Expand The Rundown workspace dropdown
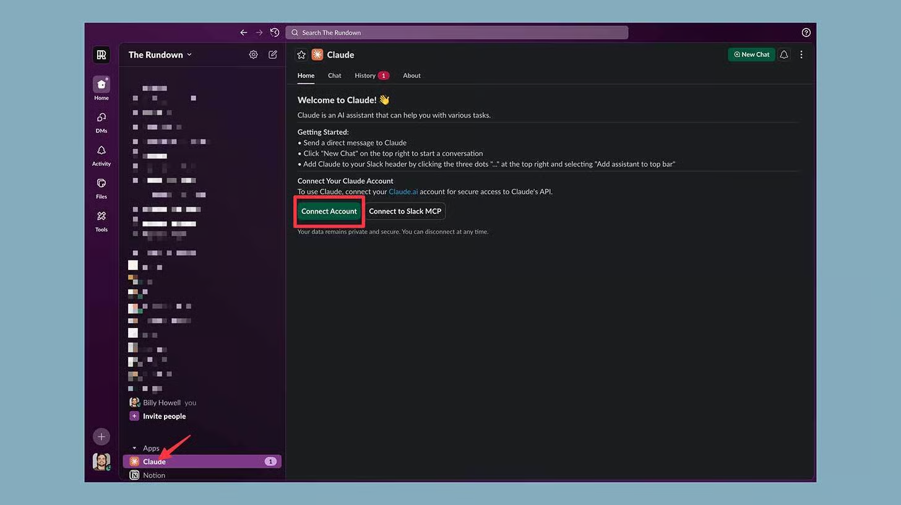 (x=160, y=54)
